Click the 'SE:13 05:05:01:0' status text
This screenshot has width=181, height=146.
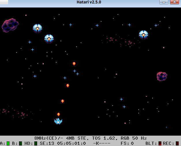pos(63,143)
